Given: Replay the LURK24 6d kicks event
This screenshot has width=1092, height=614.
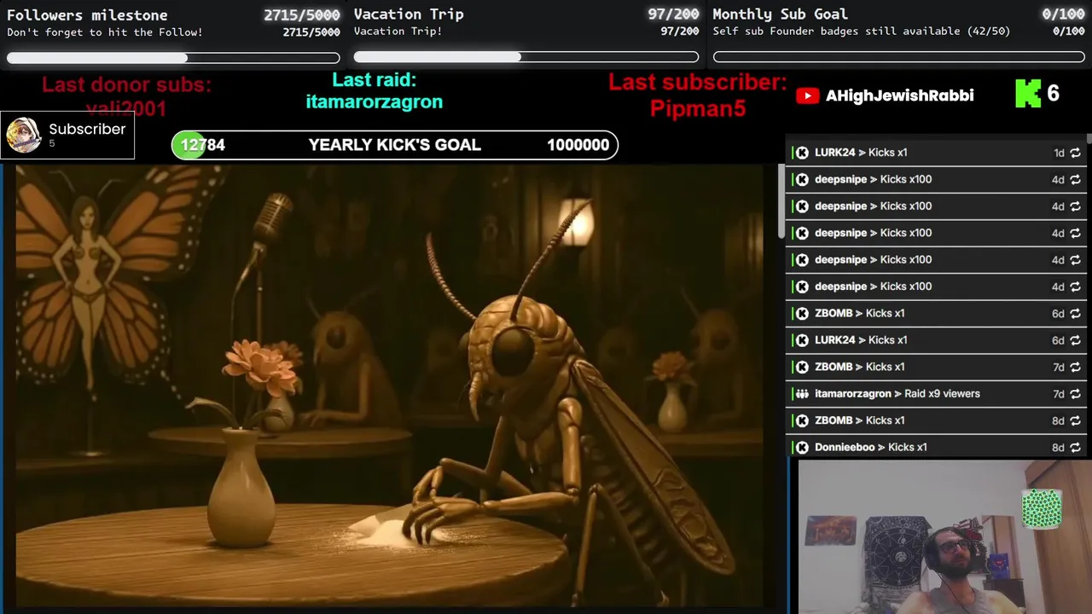Looking at the screenshot, I should (1075, 340).
